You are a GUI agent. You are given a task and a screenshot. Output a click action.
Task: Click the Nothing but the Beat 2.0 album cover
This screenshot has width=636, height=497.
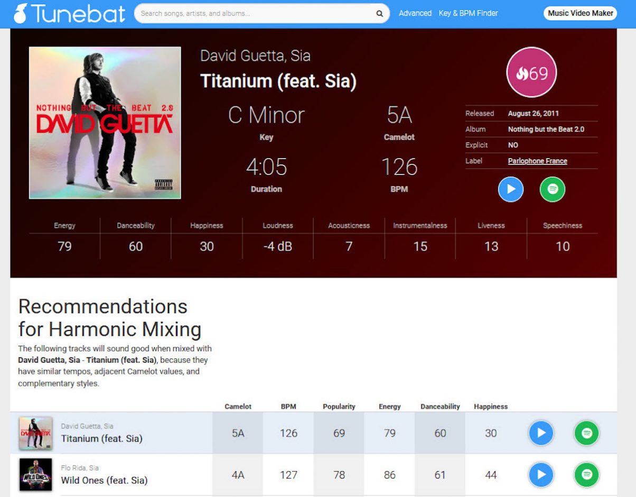coord(104,124)
